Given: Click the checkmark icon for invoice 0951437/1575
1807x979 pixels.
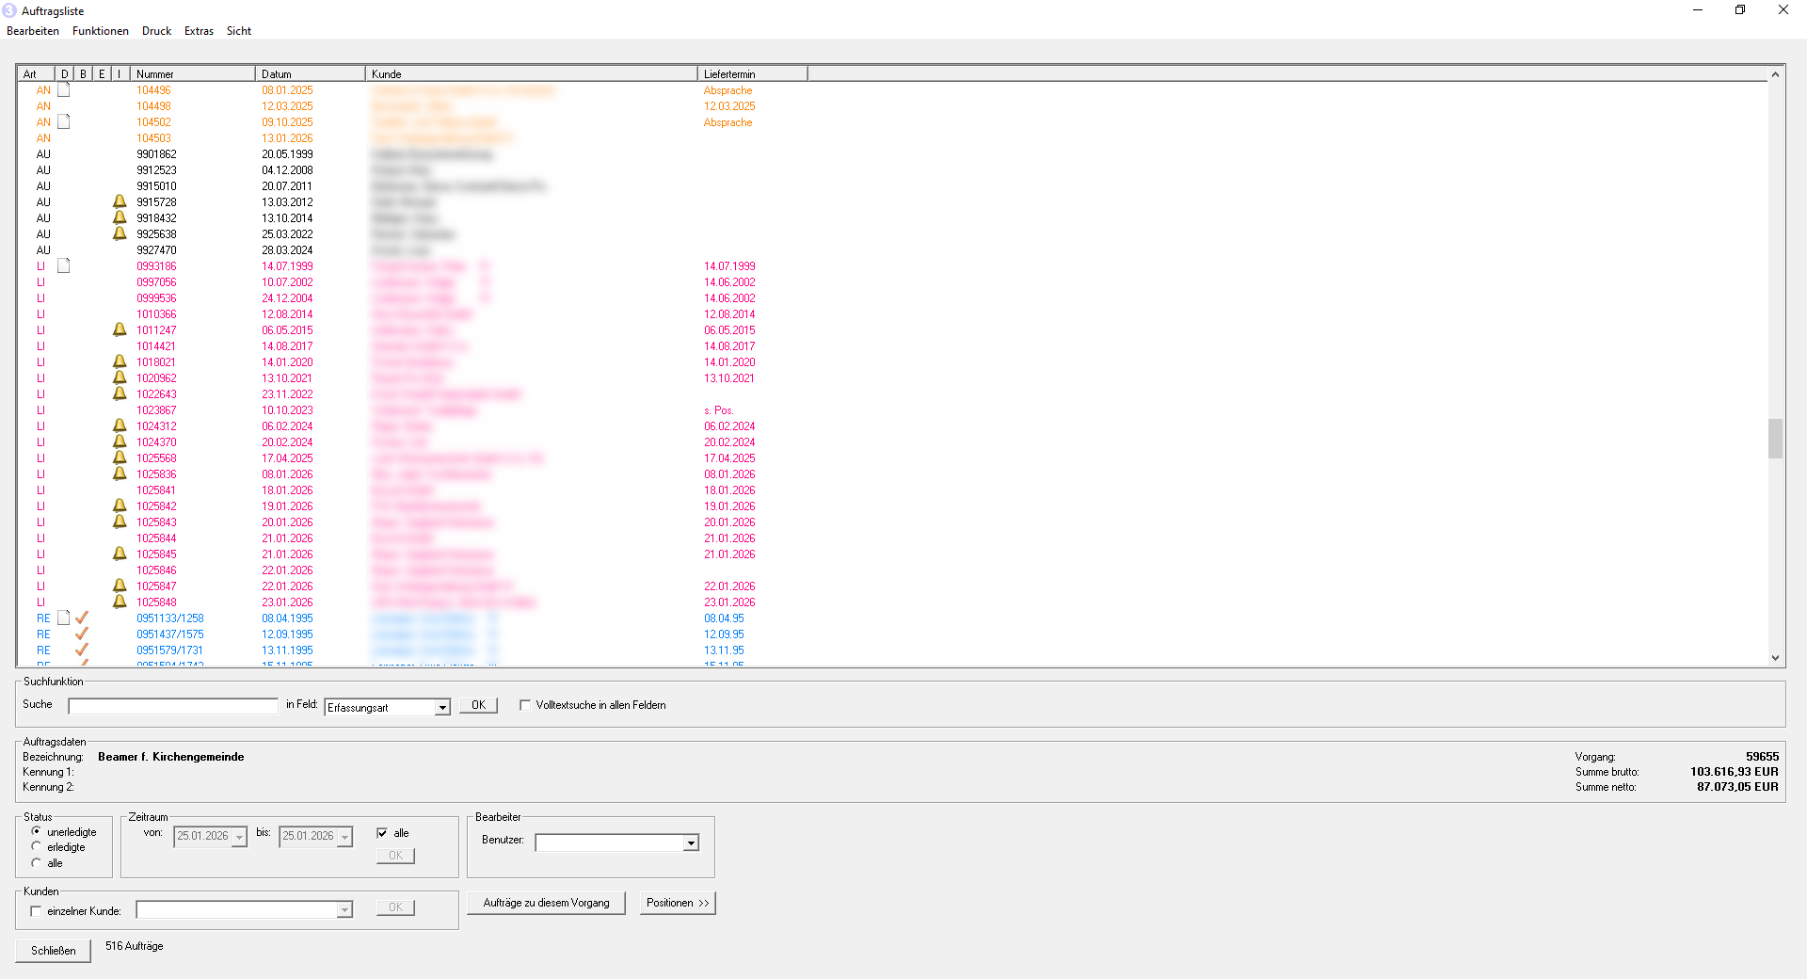Looking at the screenshot, I should (82, 634).
